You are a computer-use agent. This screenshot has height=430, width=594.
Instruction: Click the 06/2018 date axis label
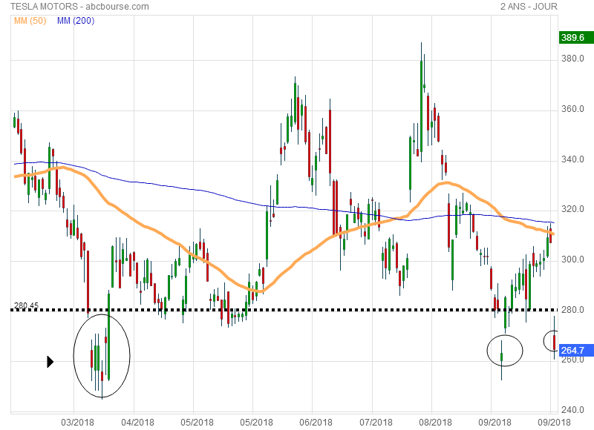(x=316, y=422)
